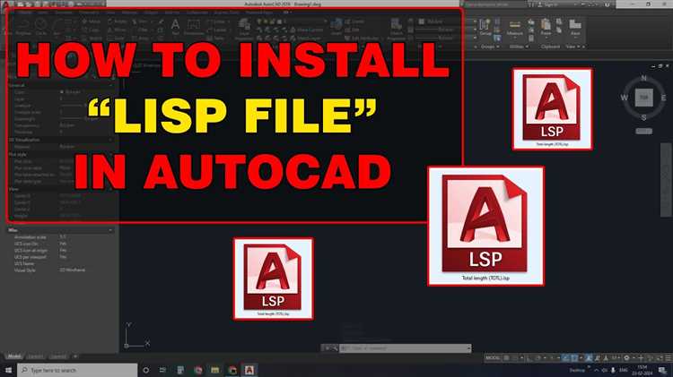This screenshot has height=377, width=673.
Task: Open the taskbar clock and date
Action: click(x=642, y=370)
